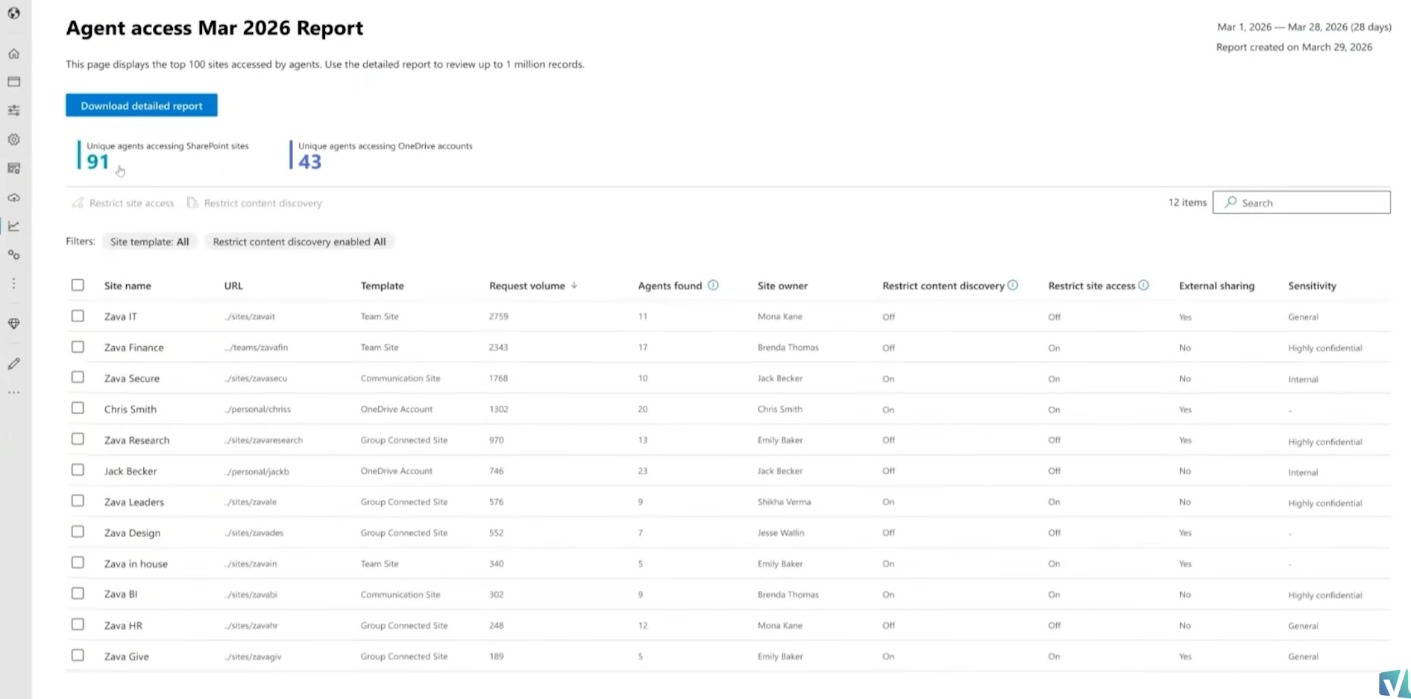The image size is (1411, 699).
Task: Click the Site name column header
Action: 128,286
